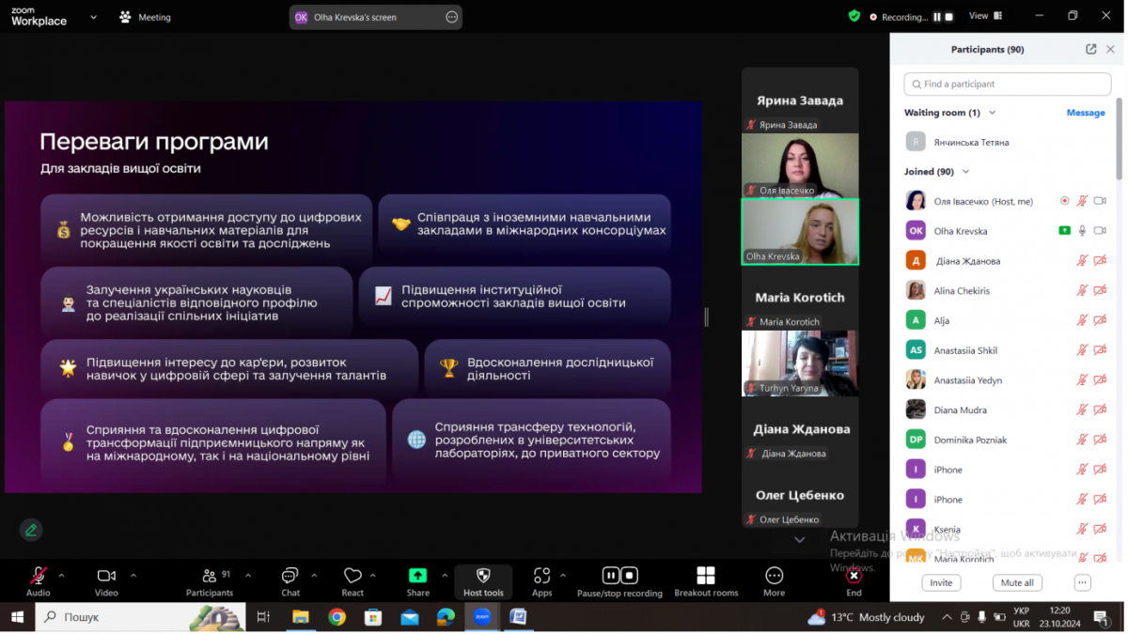The width and height of the screenshot is (1128, 634).
Task: Open Host tools
Action: 483,581
